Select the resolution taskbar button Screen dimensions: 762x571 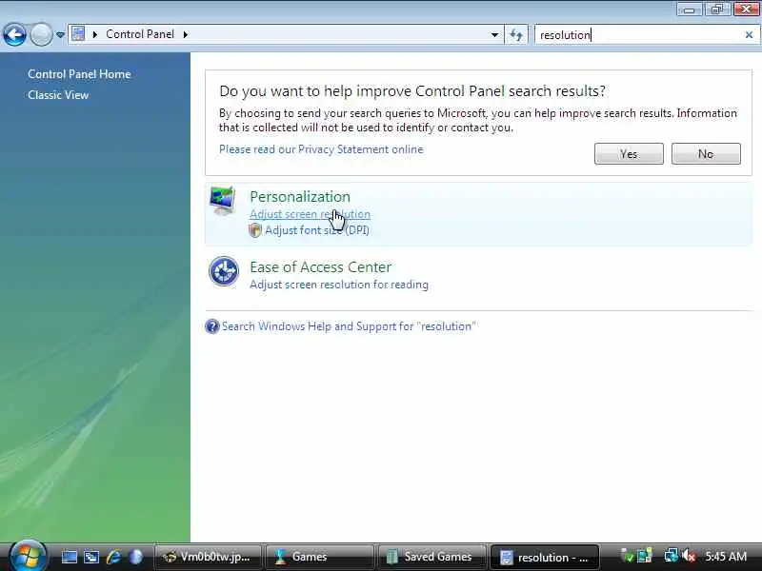tap(544, 557)
